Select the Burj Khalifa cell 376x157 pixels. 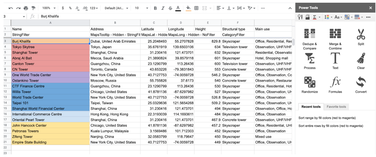(50, 41)
